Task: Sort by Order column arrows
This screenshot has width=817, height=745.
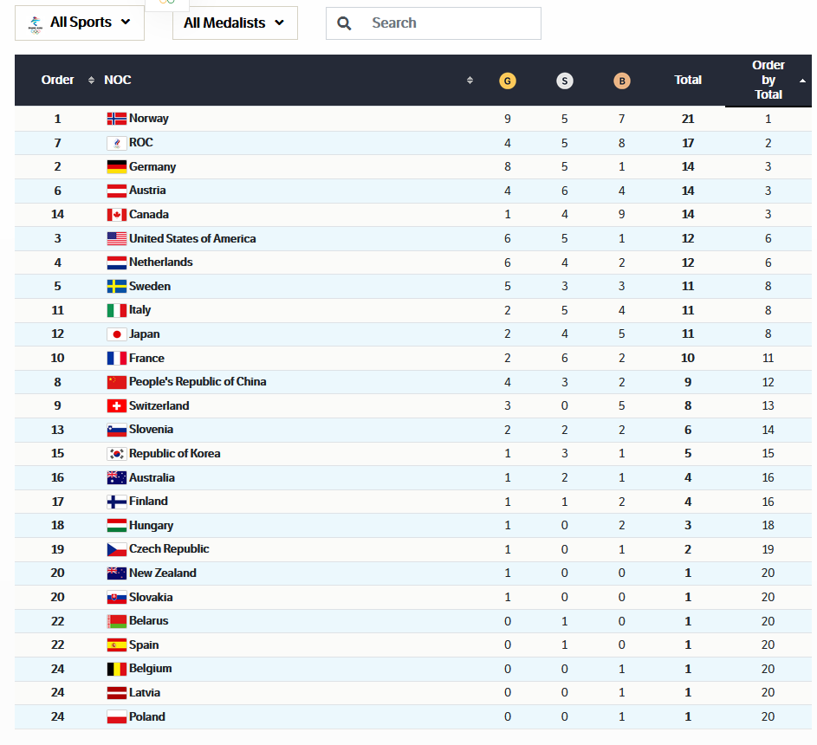Action: 91,81
